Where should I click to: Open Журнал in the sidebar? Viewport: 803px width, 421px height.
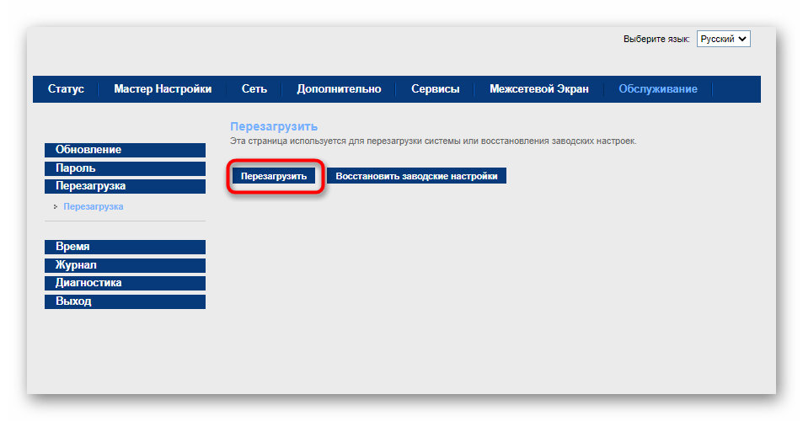click(x=125, y=265)
